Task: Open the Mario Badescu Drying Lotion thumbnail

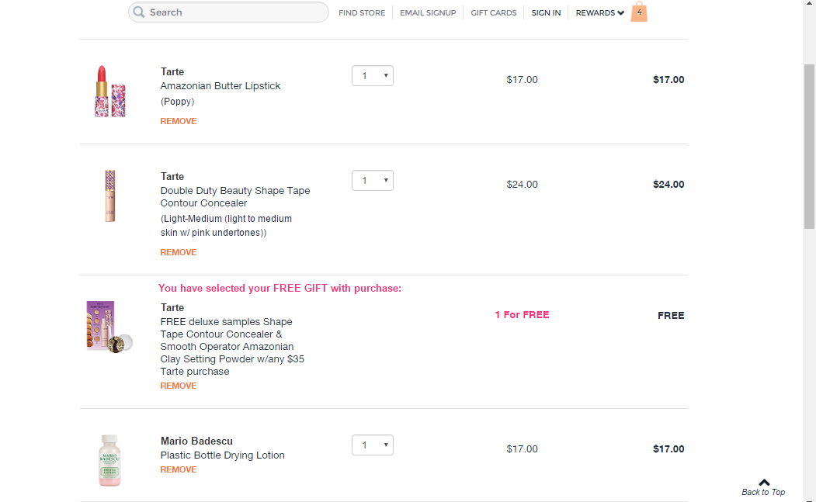Action: pyautogui.click(x=109, y=460)
